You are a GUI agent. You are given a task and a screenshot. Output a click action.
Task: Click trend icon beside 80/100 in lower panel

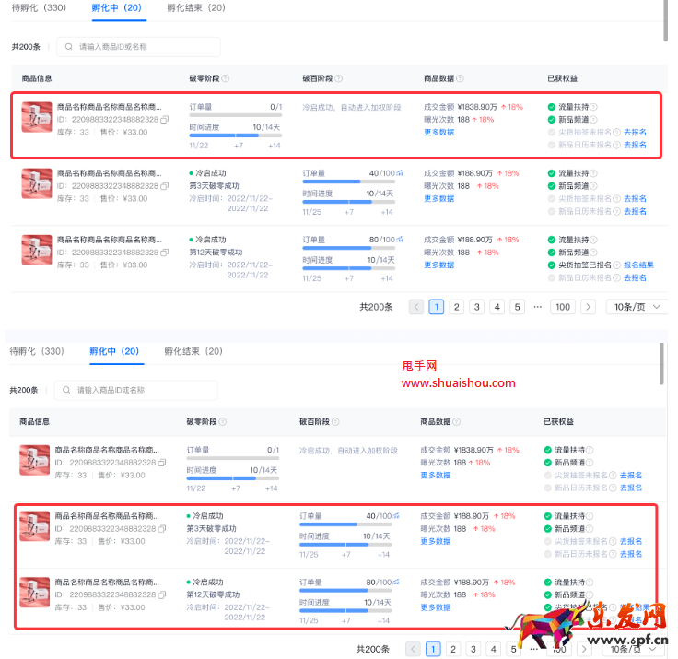(x=396, y=582)
